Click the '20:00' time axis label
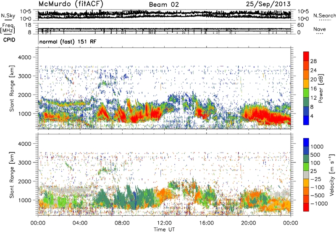The height and width of the screenshot is (232, 336). point(249,223)
